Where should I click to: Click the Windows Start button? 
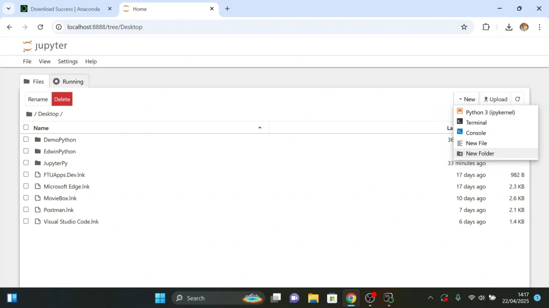point(160,298)
